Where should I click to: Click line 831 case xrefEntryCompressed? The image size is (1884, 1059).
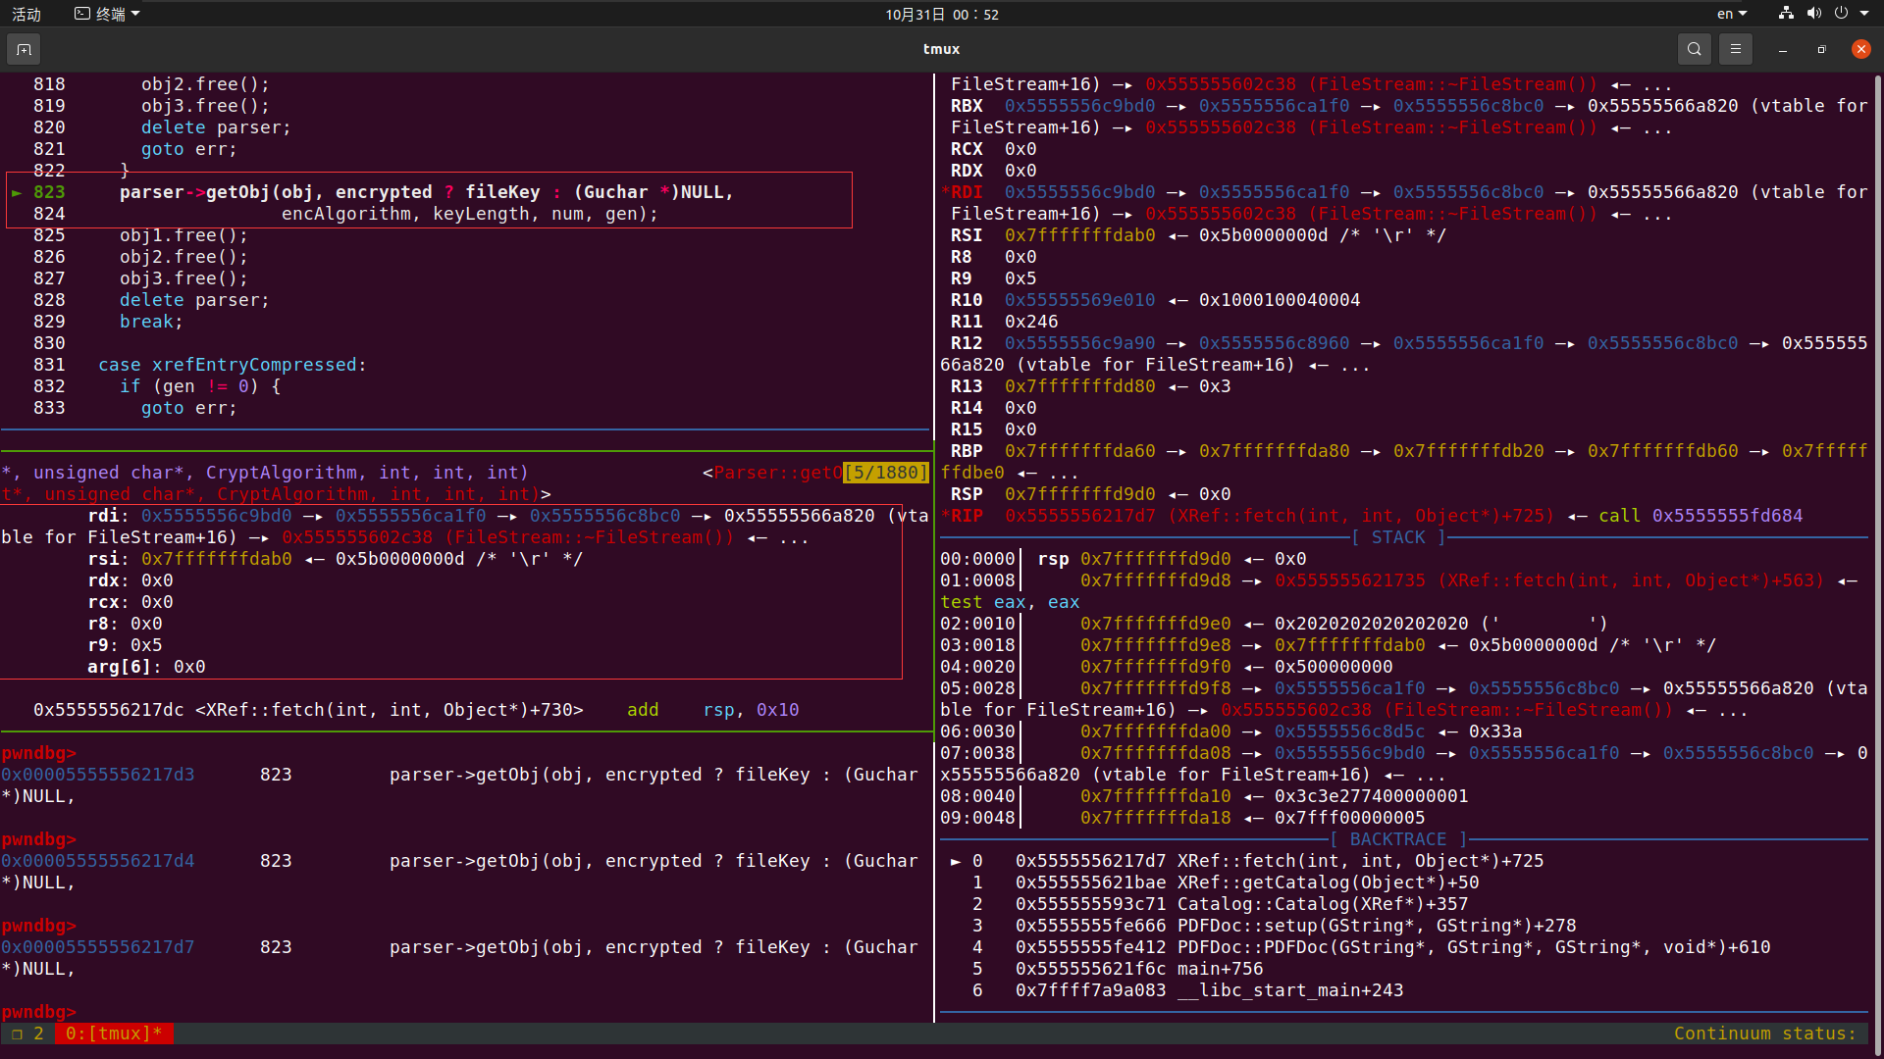click(233, 365)
